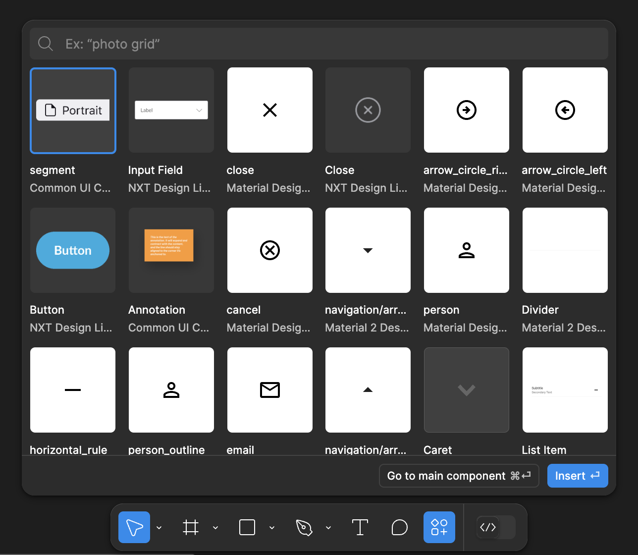Choose the Material Design close icon

click(x=270, y=110)
